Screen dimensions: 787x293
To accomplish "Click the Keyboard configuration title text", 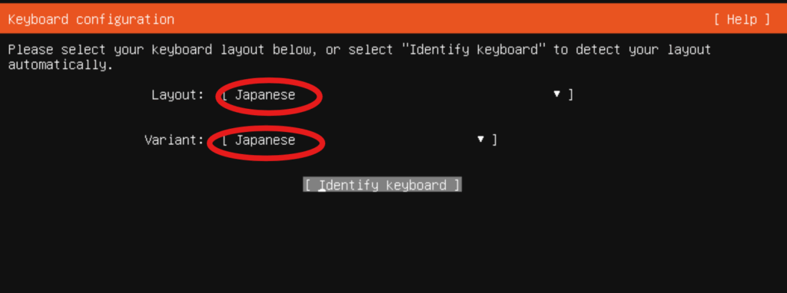I will [x=91, y=19].
